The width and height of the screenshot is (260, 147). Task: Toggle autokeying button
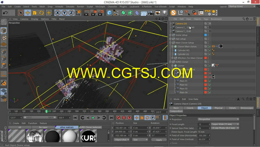pos(124,118)
